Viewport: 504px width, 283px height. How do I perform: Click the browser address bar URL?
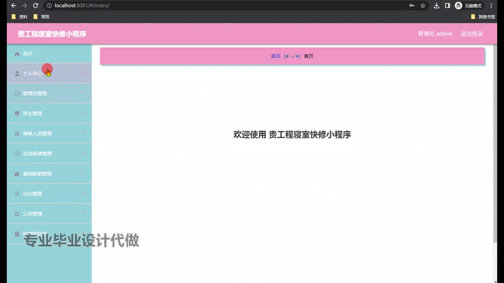tap(82, 6)
